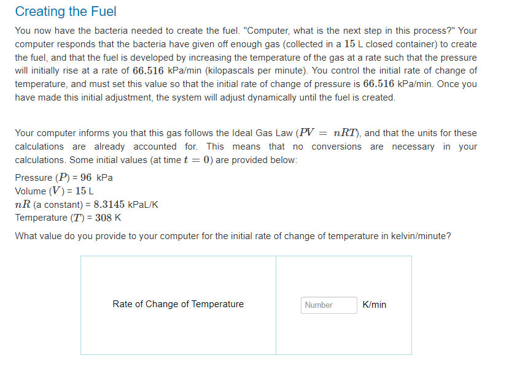
Task: Click the Number input field
Action: click(x=328, y=305)
